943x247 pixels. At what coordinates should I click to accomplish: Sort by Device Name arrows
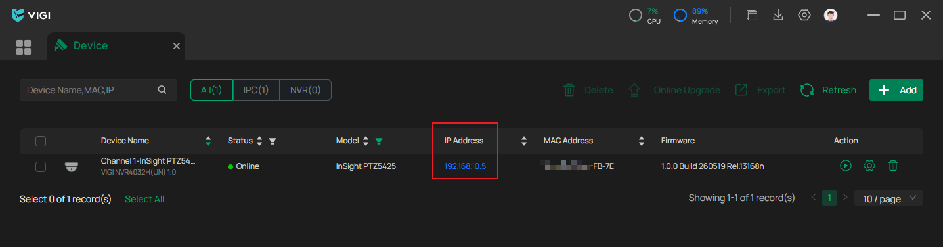[x=208, y=141]
